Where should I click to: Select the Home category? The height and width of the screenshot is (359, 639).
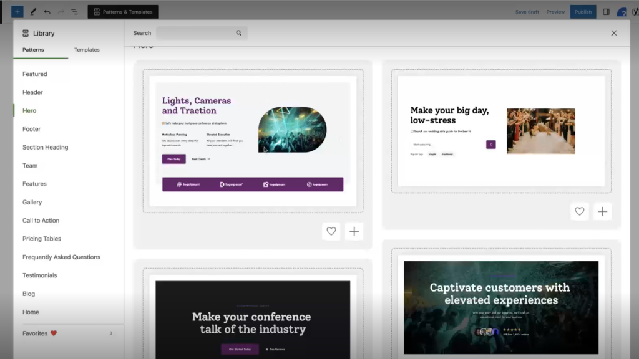31,312
